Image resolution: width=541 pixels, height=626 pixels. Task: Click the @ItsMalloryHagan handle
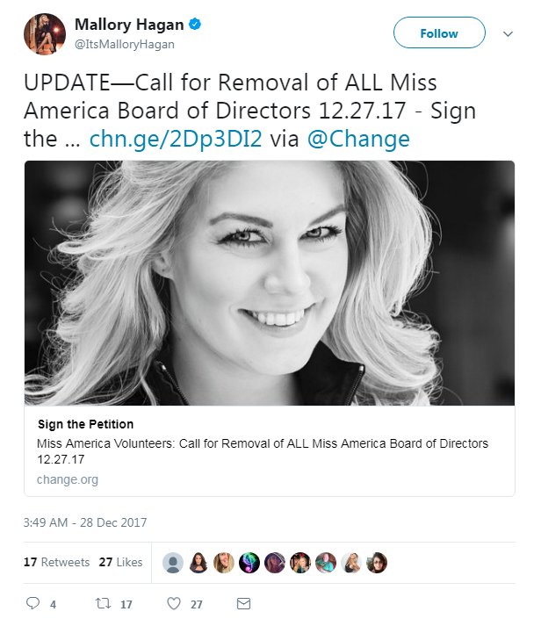[125, 44]
